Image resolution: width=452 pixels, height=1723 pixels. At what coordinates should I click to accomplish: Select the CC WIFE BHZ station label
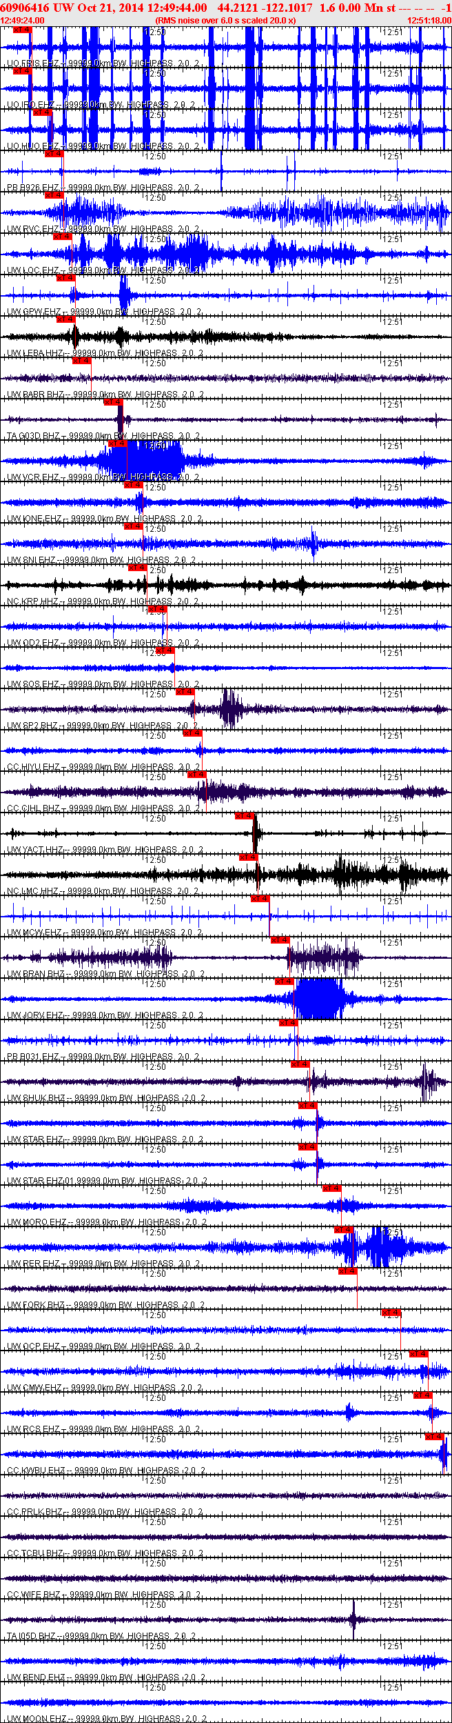[104, 1595]
